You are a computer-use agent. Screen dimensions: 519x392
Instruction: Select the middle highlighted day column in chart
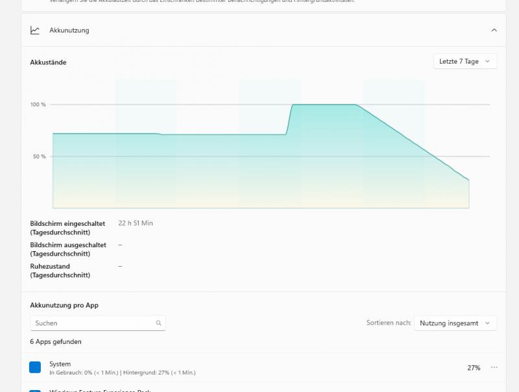tap(269, 143)
